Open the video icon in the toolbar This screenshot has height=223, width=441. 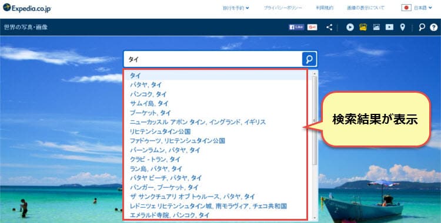coord(389,27)
